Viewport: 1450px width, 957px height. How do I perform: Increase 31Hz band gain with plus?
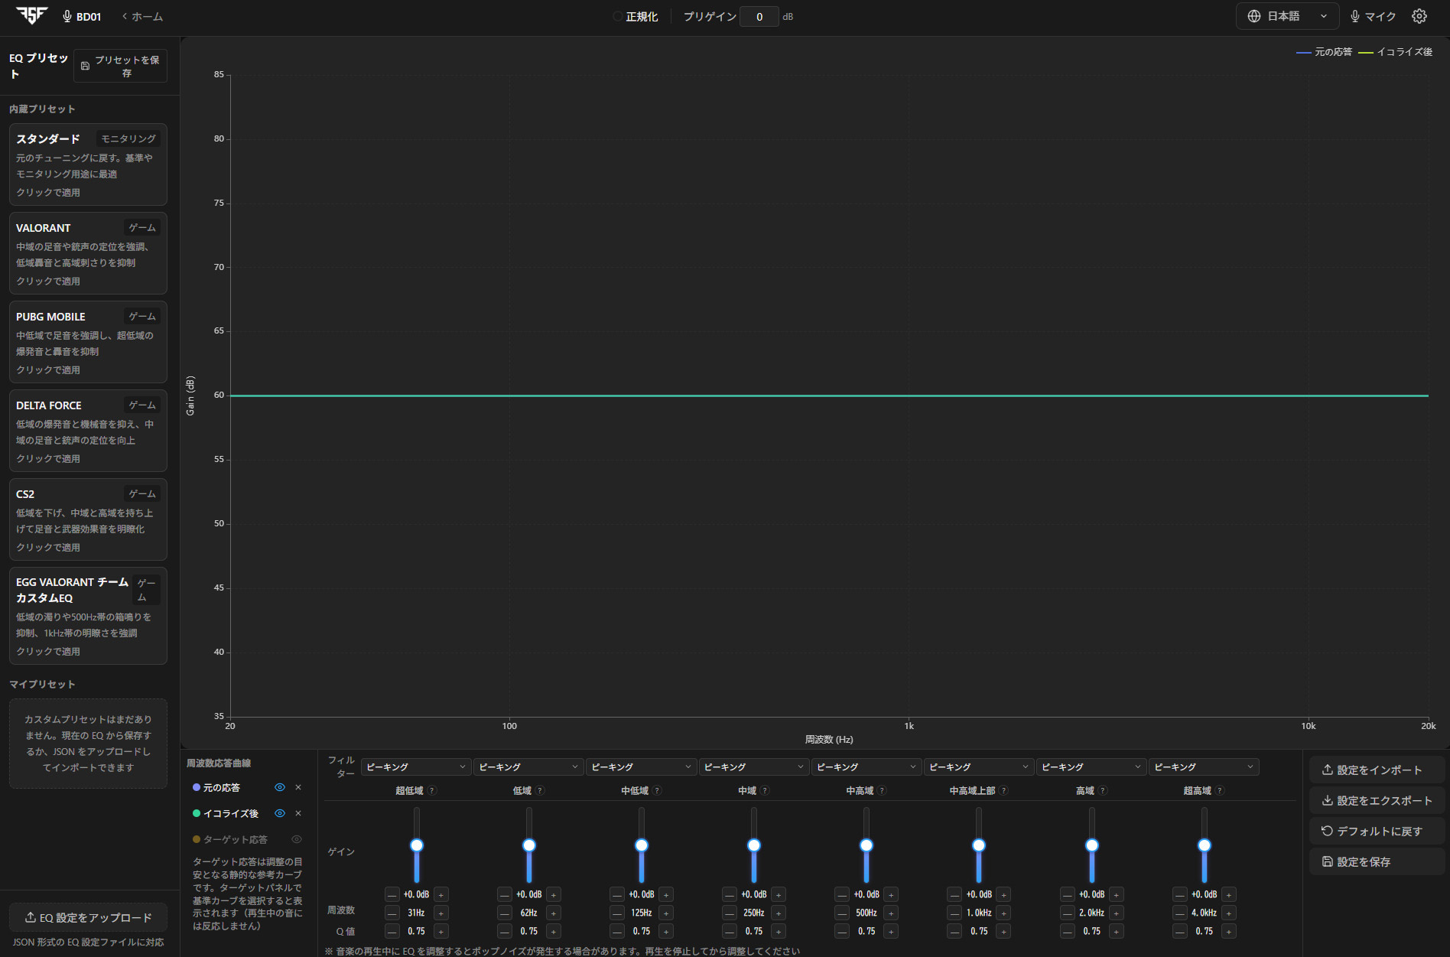[441, 894]
